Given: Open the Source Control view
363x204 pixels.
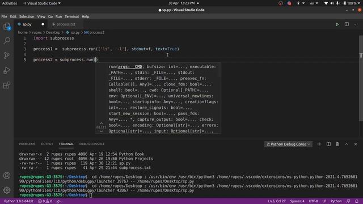Looking at the screenshot, I should (x=7, y=56).
